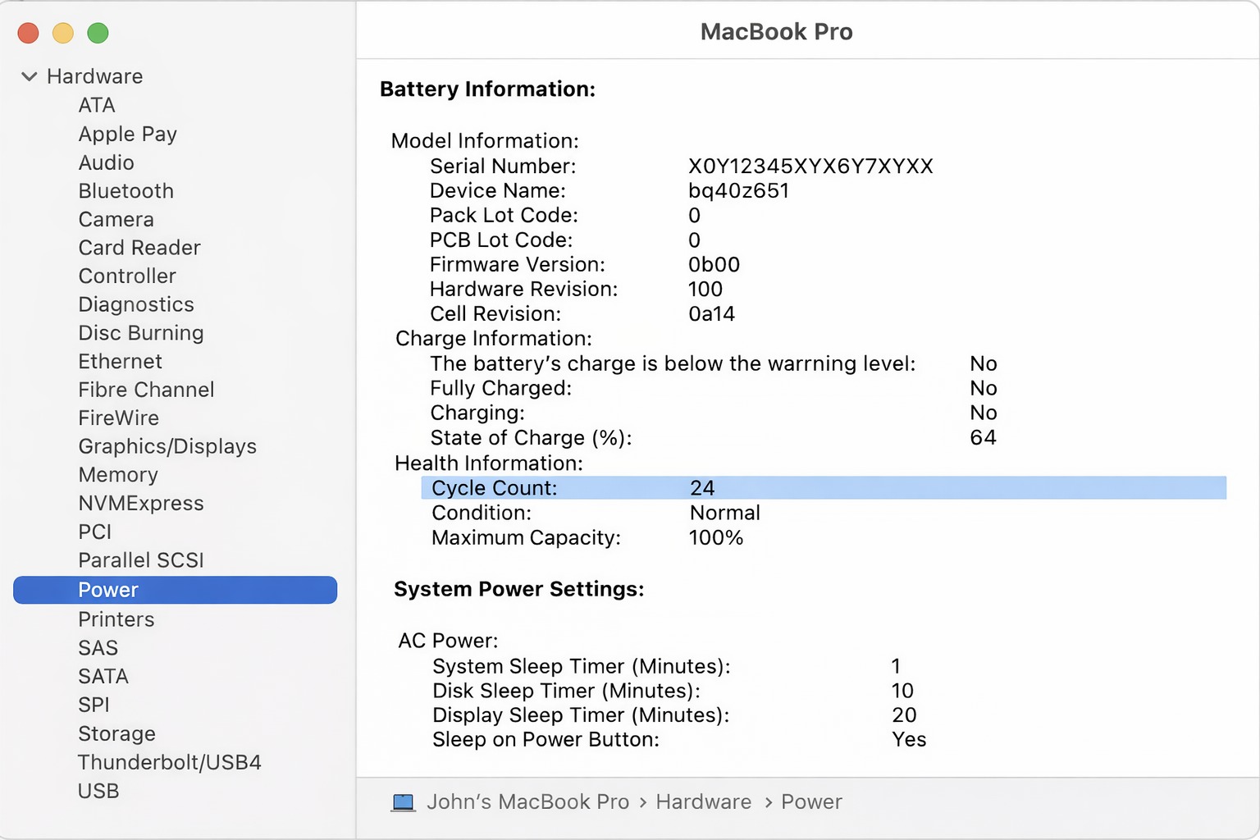Click the Sleep on Power Button value Yes

click(x=909, y=739)
